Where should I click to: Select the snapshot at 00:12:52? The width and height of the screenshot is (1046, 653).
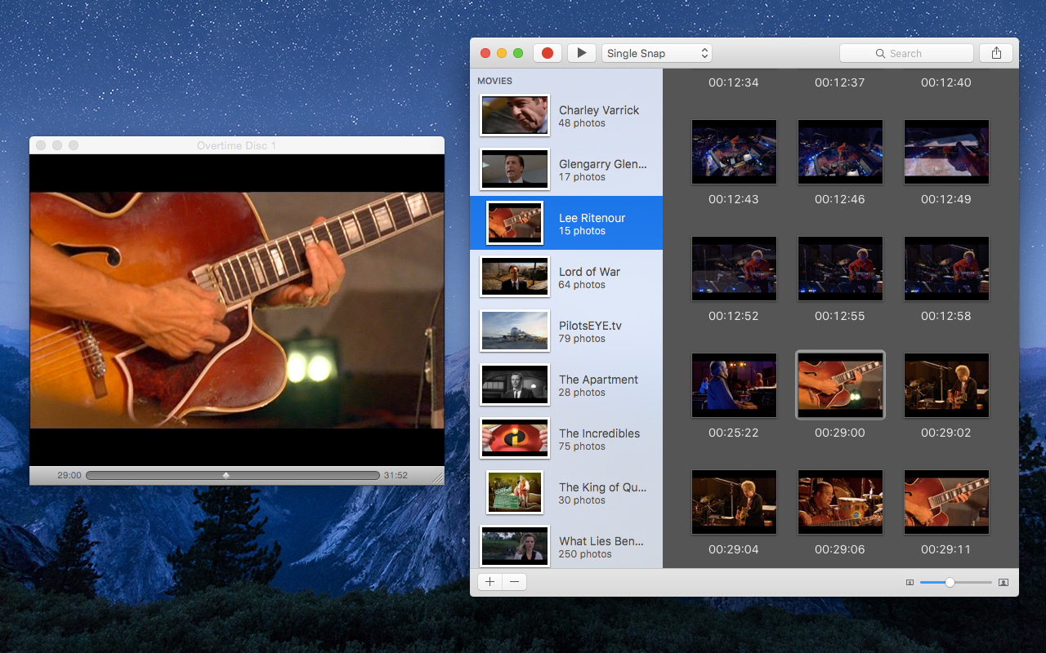(734, 269)
